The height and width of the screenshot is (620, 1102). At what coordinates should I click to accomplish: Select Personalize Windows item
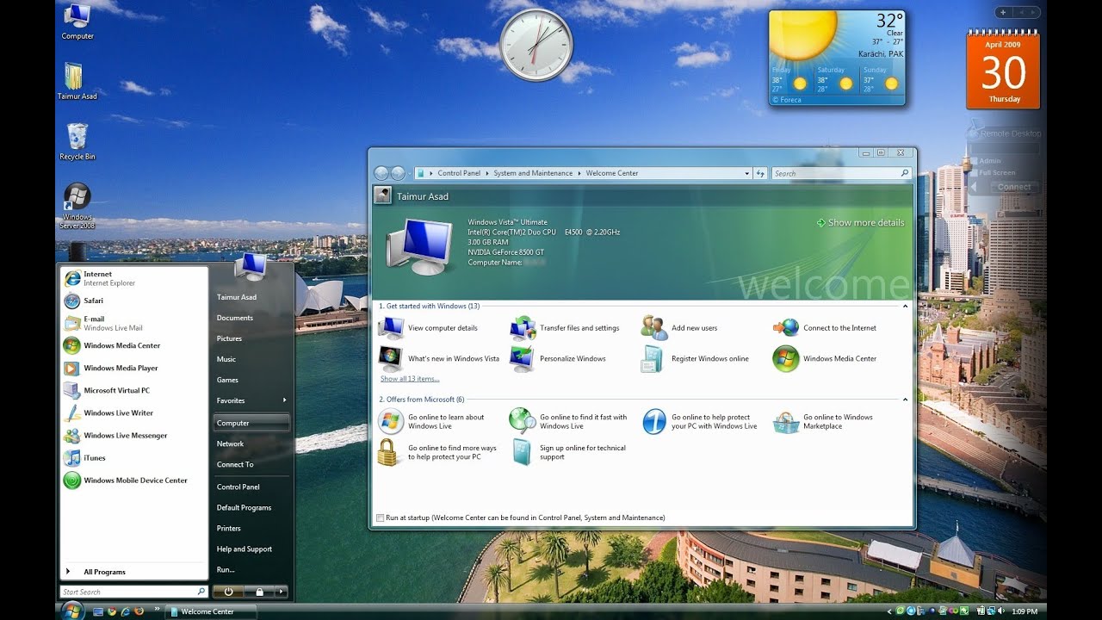559,358
